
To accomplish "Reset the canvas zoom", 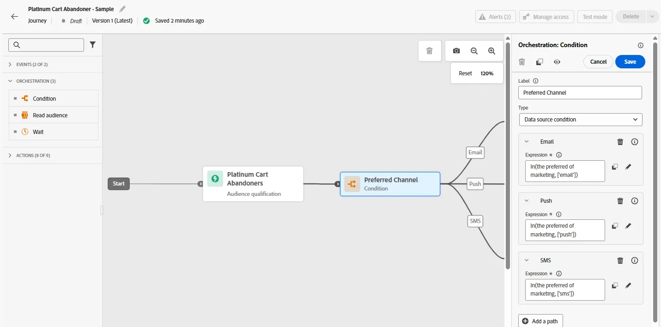I will [x=465, y=73].
